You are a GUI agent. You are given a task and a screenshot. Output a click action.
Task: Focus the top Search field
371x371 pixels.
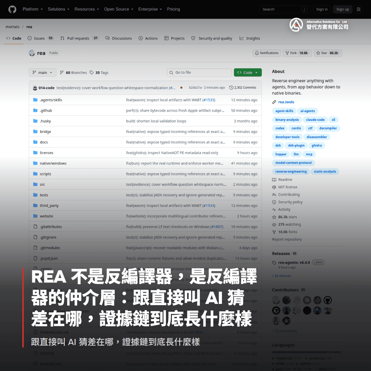click(x=285, y=9)
